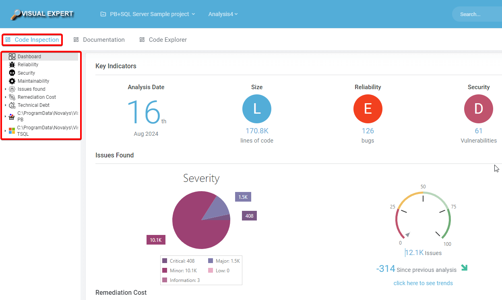Click the Remediation Cost icon

[x=12, y=97]
